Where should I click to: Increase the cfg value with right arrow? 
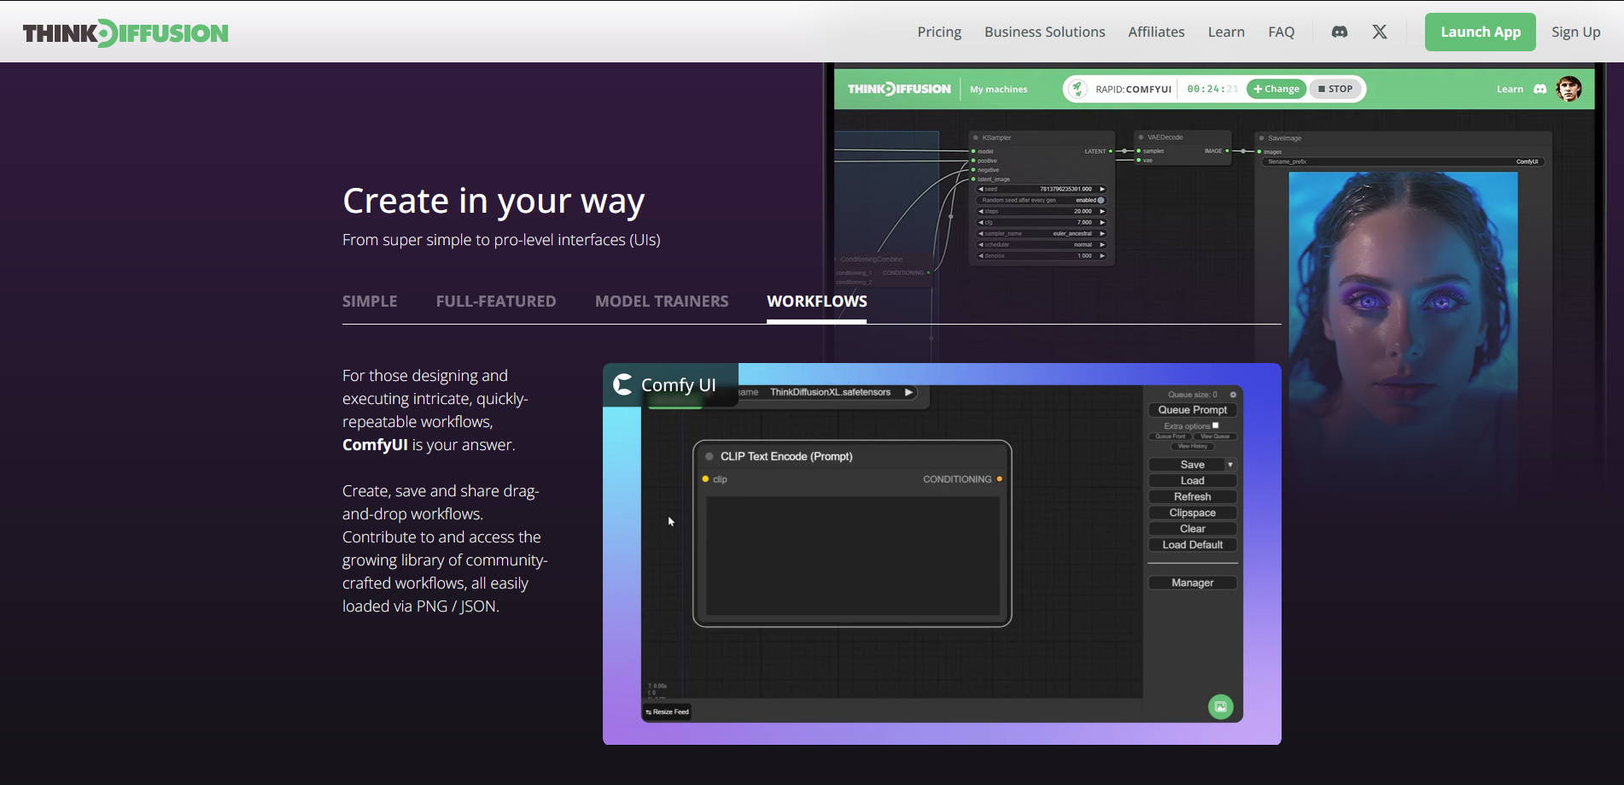[1102, 222]
